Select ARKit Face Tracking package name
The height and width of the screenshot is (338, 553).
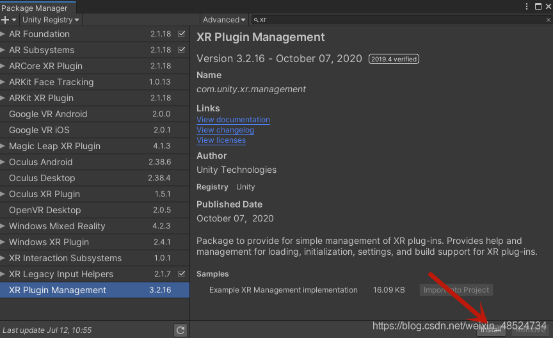pyautogui.click(x=51, y=82)
